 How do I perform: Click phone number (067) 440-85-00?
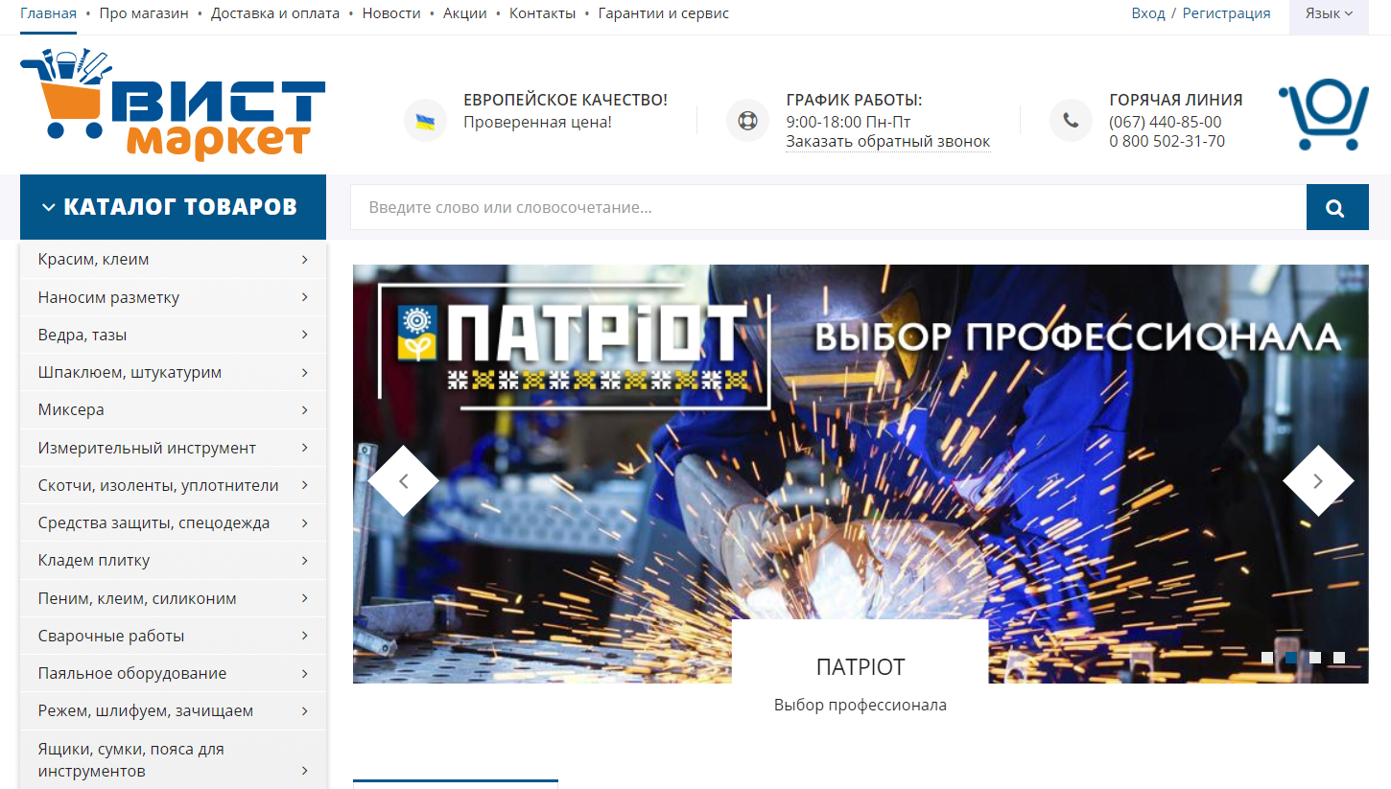pyautogui.click(x=1166, y=122)
